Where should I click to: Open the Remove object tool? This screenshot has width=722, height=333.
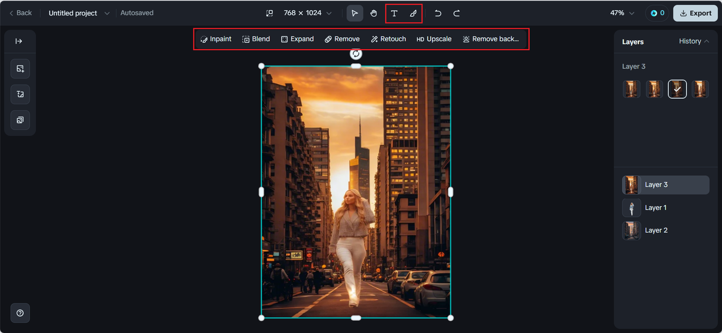[342, 39]
